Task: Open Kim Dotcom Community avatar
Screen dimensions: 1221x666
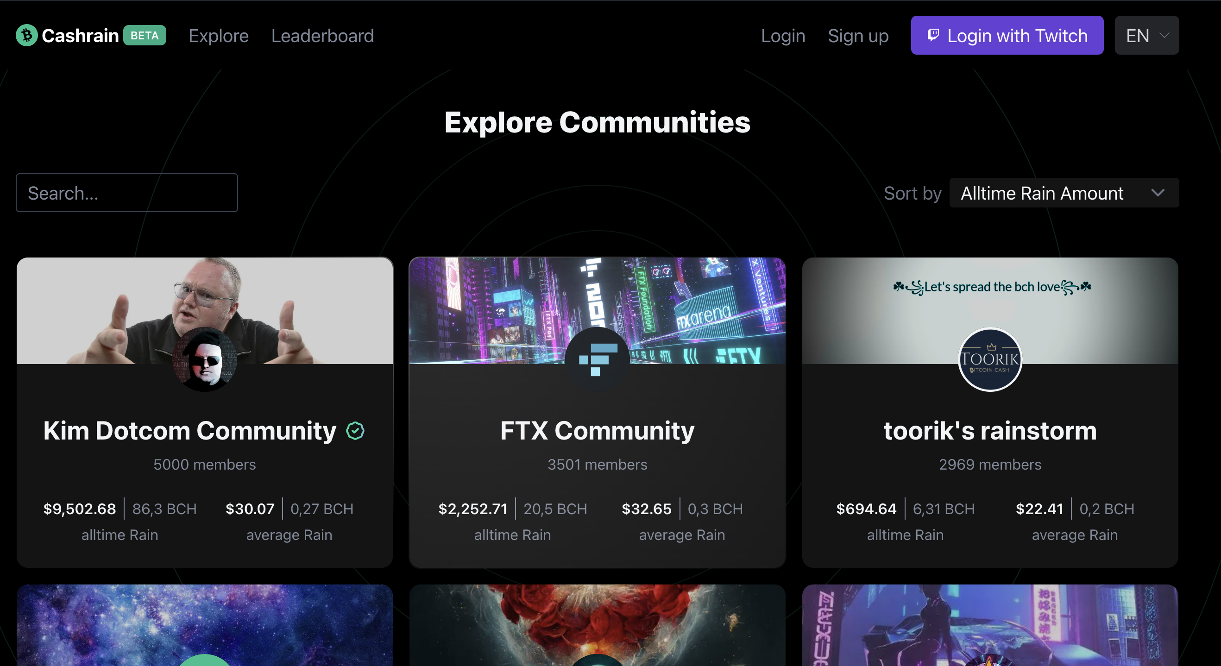Action: [x=204, y=359]
